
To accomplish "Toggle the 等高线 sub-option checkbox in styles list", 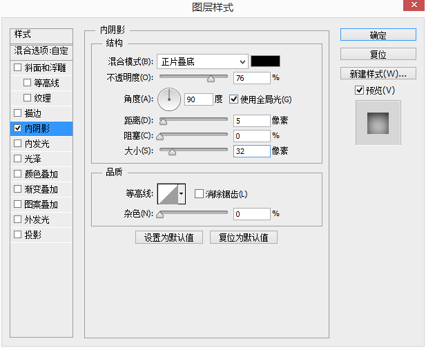I will tap(27, 82).
